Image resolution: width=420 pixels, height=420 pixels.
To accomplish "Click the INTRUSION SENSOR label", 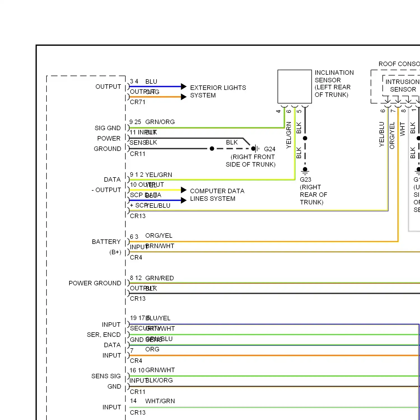I will (x=403, y=86).
